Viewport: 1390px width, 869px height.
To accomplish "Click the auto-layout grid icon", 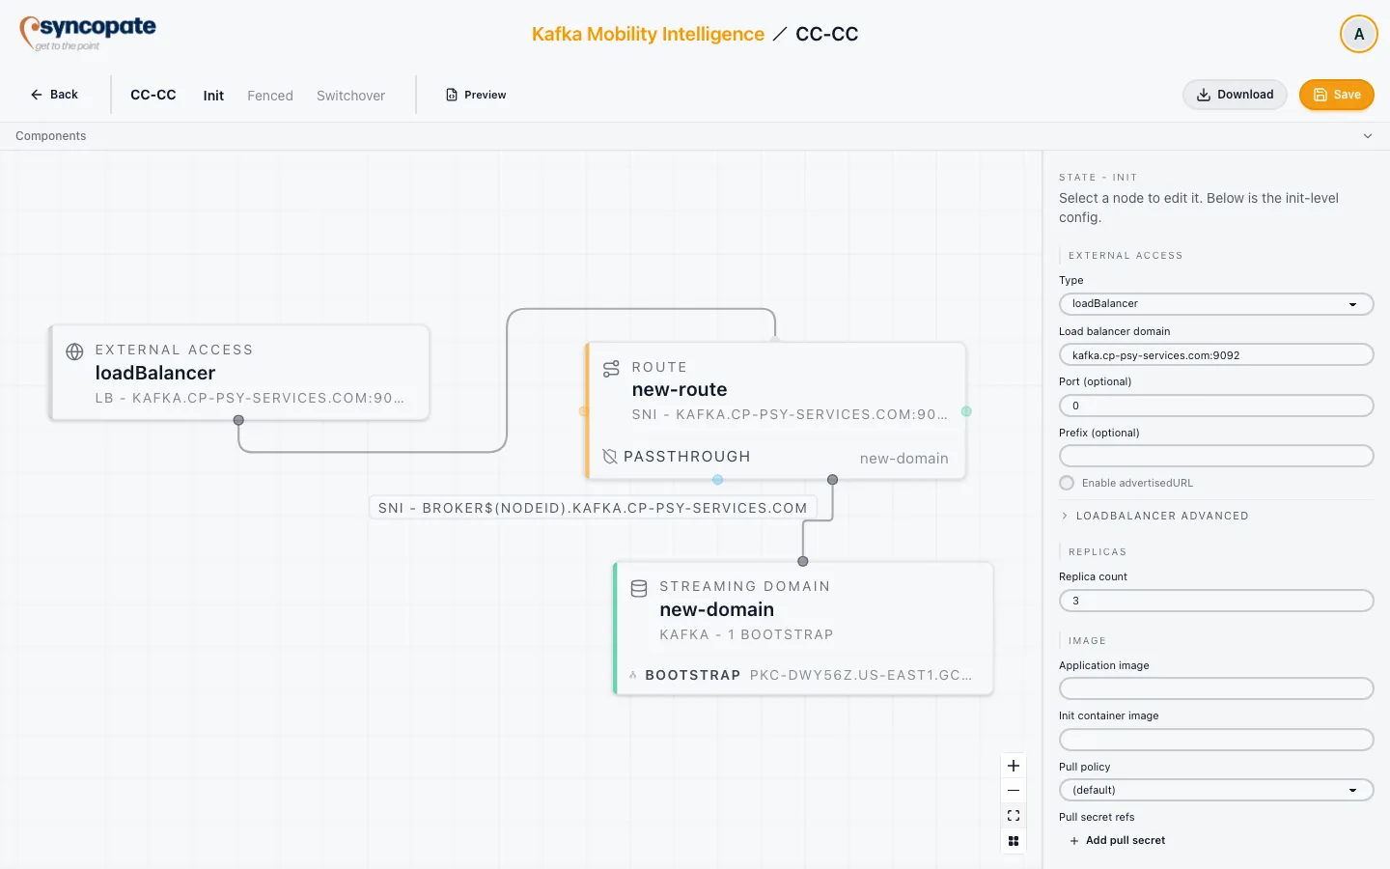I will tap(1014, 841).
